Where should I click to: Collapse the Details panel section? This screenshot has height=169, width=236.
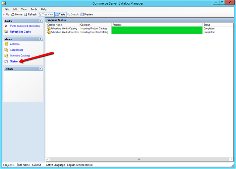pyautogui.click(x=41, y=69)
